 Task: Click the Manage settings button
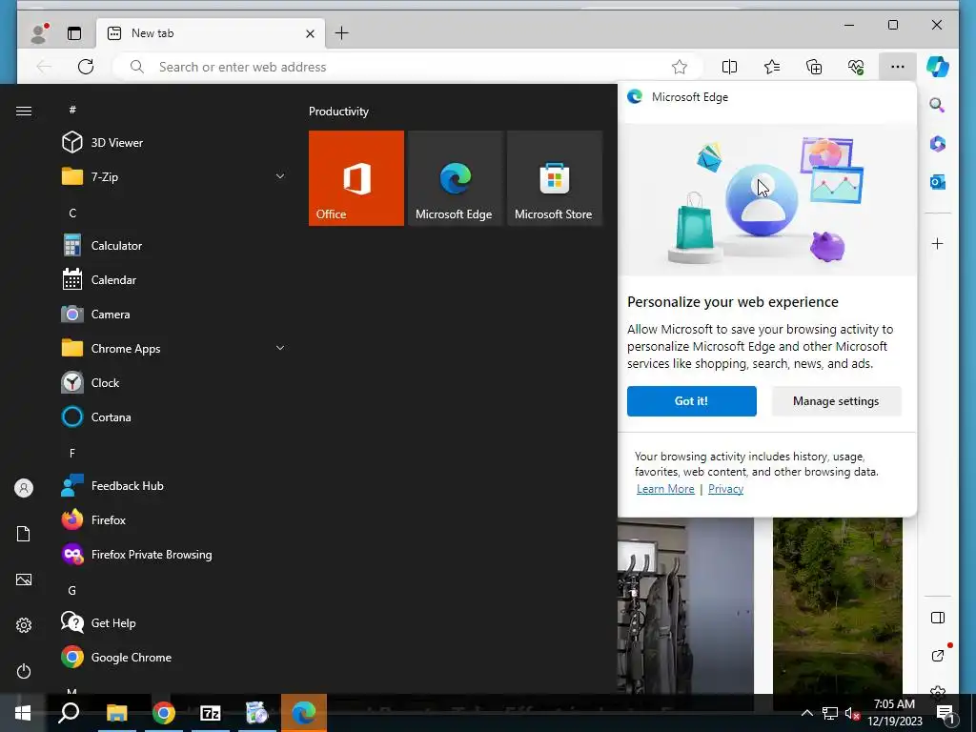click(x=836, y=401)
